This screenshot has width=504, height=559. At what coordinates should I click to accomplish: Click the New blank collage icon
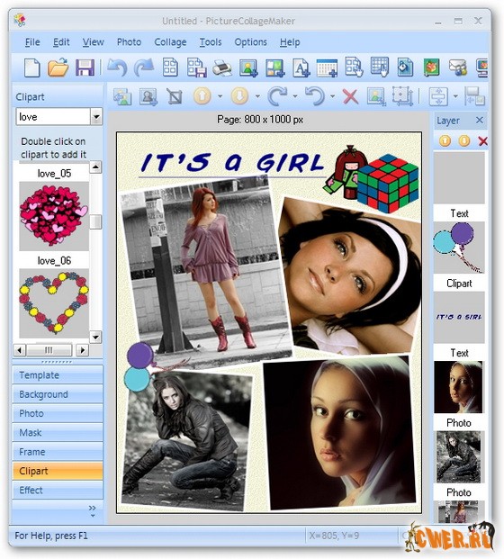click(x=31, y=68)
